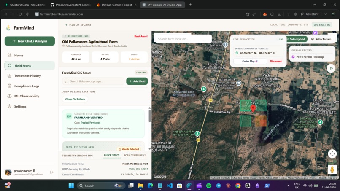Click the North Plot Drone Port value

pos(135,164)
